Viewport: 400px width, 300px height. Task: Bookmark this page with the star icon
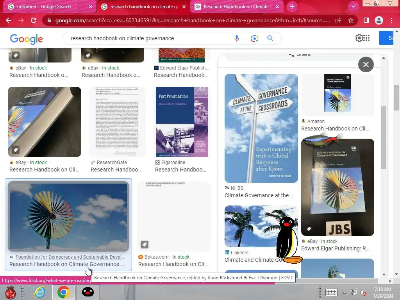pos(351,20)
